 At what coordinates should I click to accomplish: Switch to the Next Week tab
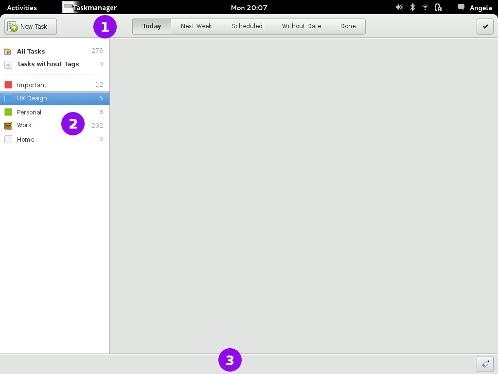click(x=196, y=26)
